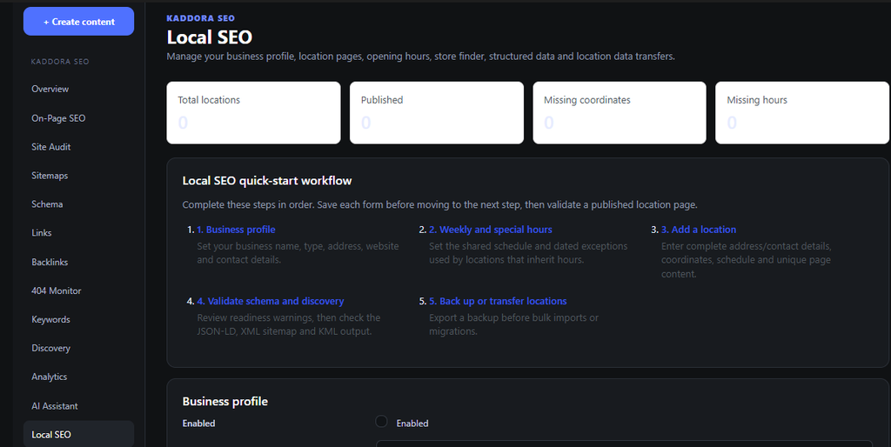
Task: Click the Total locations stat card
Action: tap(253, 112)
